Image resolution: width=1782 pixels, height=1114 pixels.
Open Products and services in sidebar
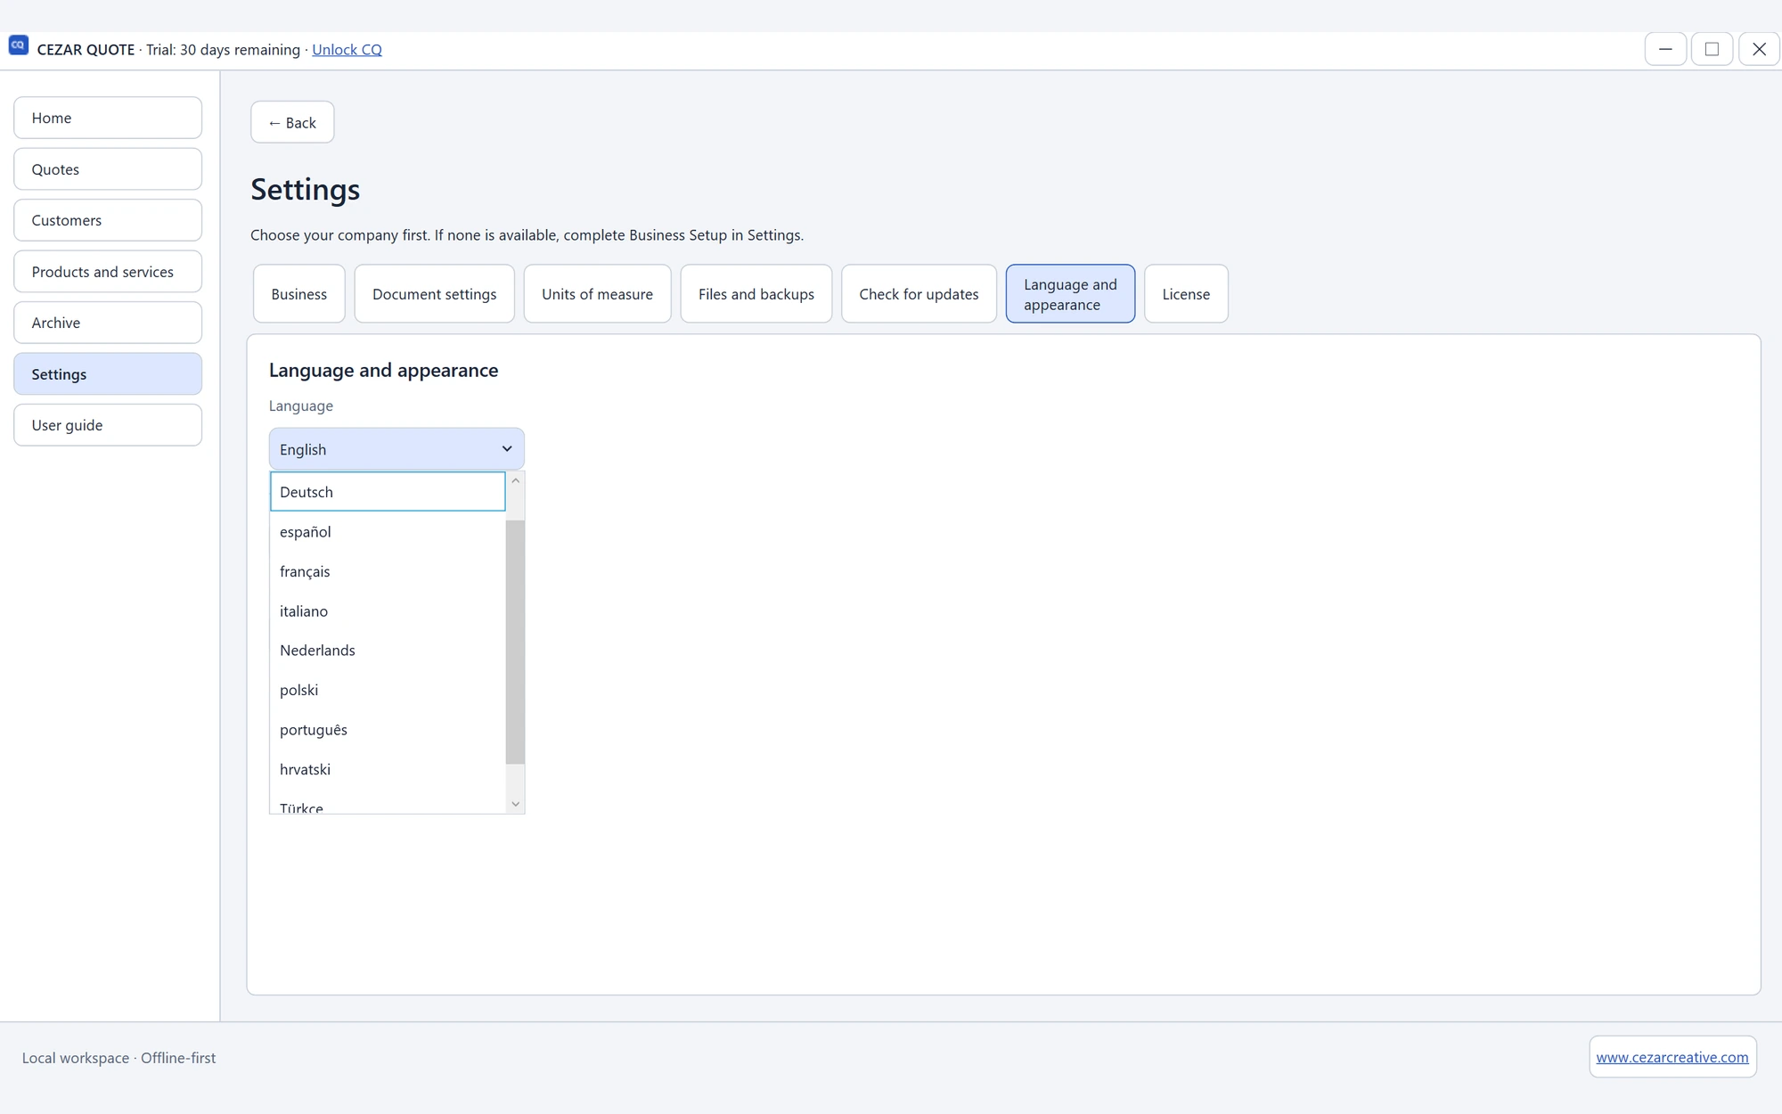[108, 272]
